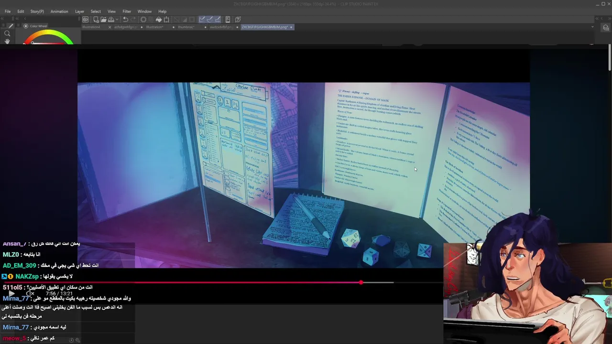Expand the dropdown arrow beside Save icon
This screenshot has width=612, height=344.
(x=117, y=20)
